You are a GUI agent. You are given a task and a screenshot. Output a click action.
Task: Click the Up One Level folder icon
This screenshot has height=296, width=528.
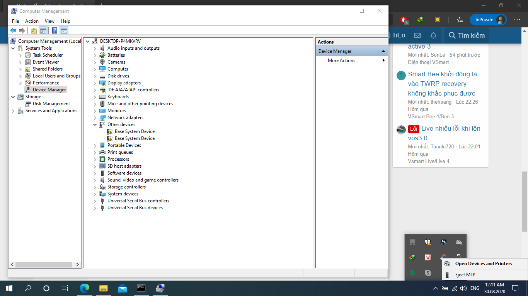click(x=34, y=31)
